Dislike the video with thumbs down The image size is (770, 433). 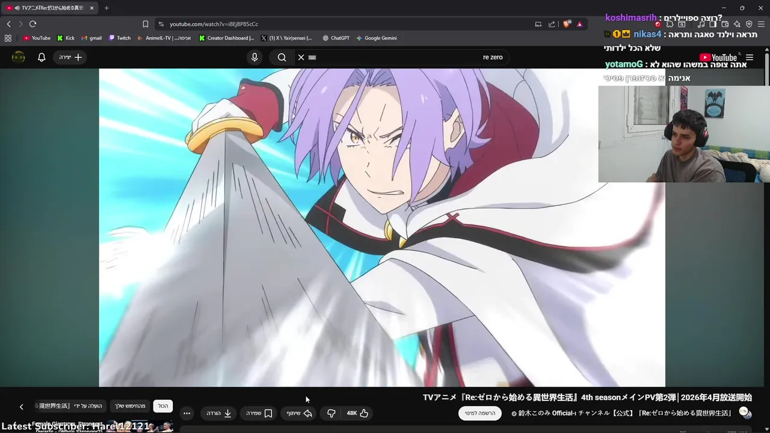point(331,413)
